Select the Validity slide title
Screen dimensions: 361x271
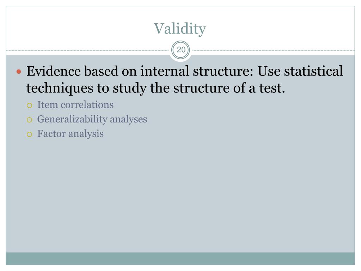pos(180,29)
